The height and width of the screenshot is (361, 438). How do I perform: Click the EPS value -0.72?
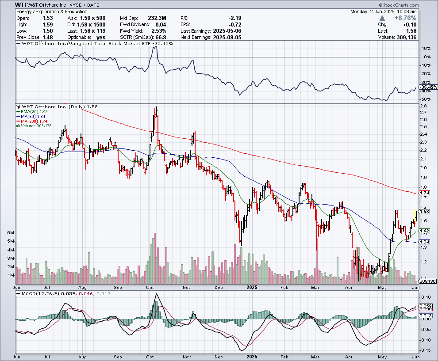pyautogui.click(x=235, y=25)
